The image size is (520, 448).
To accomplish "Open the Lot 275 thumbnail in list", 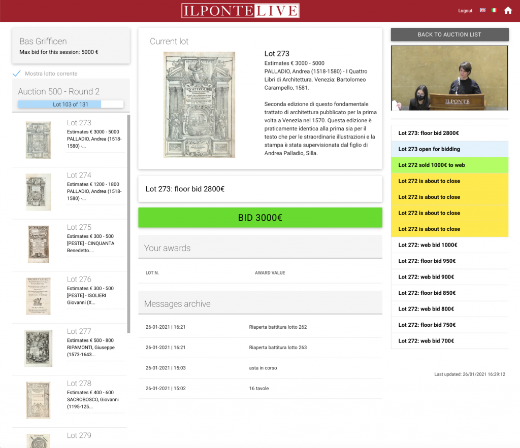I will [39, 244].
